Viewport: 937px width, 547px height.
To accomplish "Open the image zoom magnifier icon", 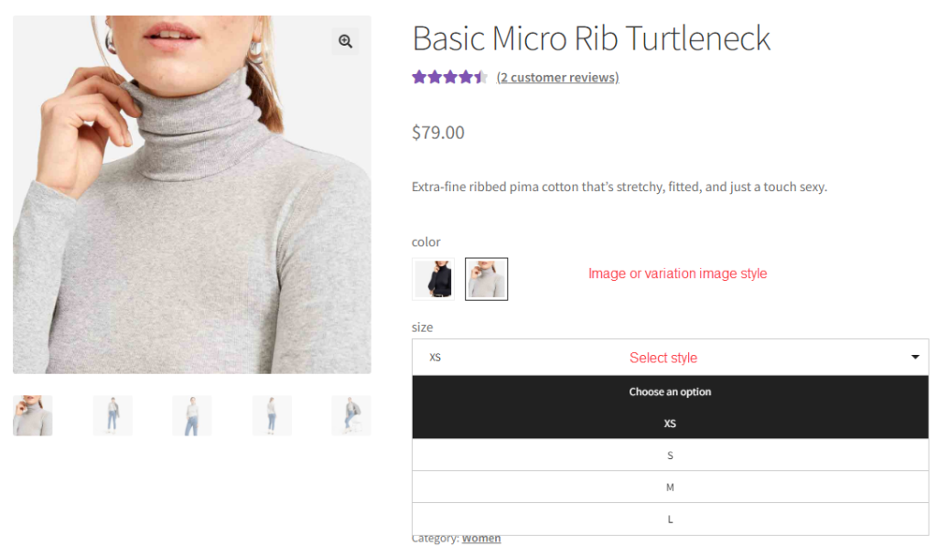I will [345, 41].
